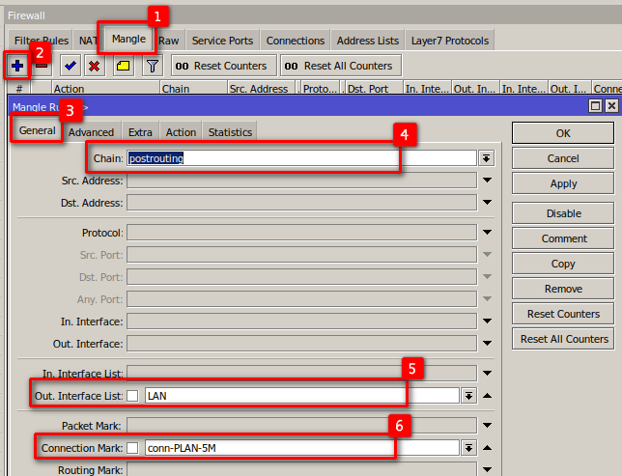Click the Apply button
The width and height of the screenshot is (622, 476).
click(x=563, y=183)
